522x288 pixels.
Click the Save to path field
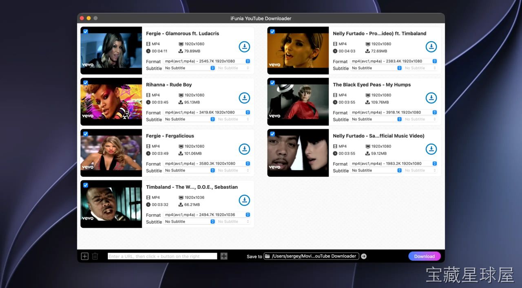pyautogui.click(x=311, y=256)
